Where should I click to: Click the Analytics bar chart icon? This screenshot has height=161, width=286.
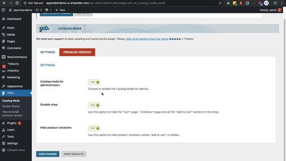[4, 71]
